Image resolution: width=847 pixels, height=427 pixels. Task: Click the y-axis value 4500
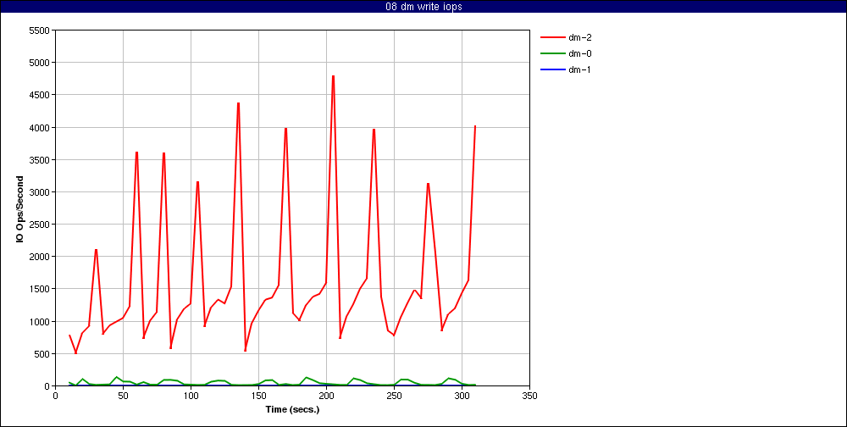coord(39,95)
